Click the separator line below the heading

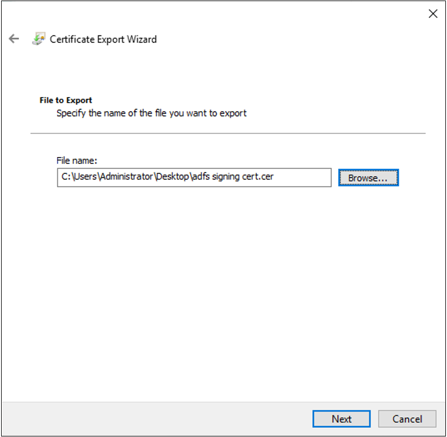tap(227, 133)
